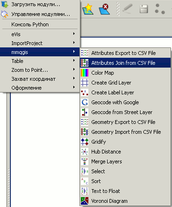Expand the eVis submenu arrow
This screenshot has width=172, height=207.
(x=74, y=34)
